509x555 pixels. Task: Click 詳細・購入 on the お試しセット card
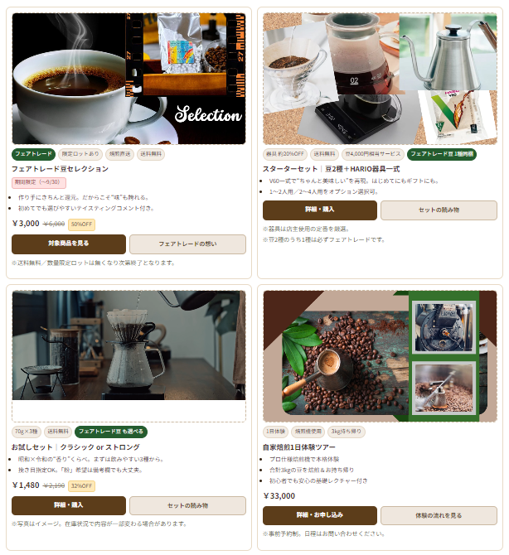(69, 505)
